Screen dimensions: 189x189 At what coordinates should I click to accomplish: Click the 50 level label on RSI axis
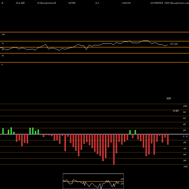point(3,50)
